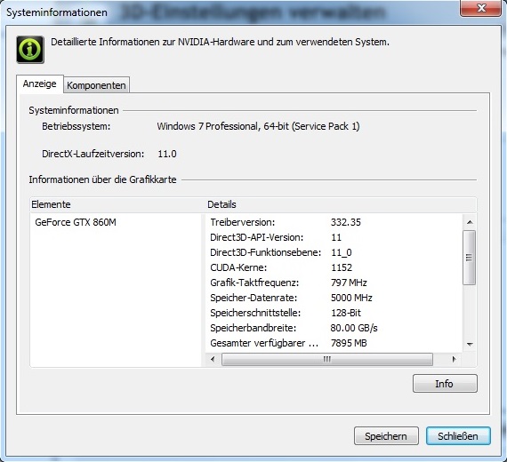This screenshot has height=462, width=507.
Task: Click the horizontal scrollbar right arrow
Action: pyautogui.click(x=454, y=359)
